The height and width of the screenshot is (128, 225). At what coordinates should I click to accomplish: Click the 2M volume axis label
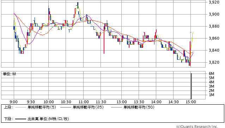[x=212, y=91]
